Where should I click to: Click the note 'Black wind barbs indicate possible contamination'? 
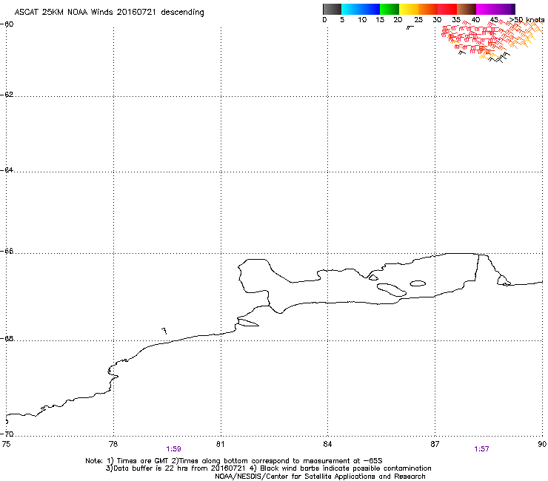(x=346, y=468)
